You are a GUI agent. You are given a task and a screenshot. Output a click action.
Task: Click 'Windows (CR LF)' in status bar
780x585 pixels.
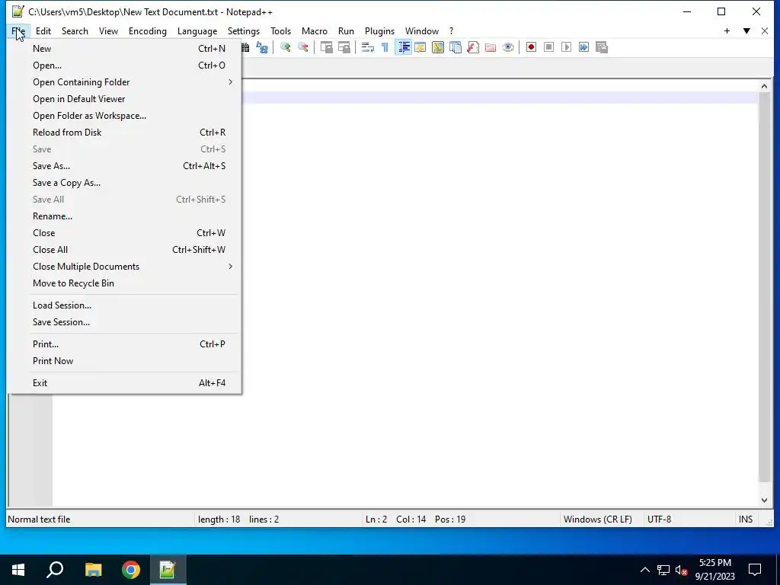pyautogui.click(x=598, y=519)
